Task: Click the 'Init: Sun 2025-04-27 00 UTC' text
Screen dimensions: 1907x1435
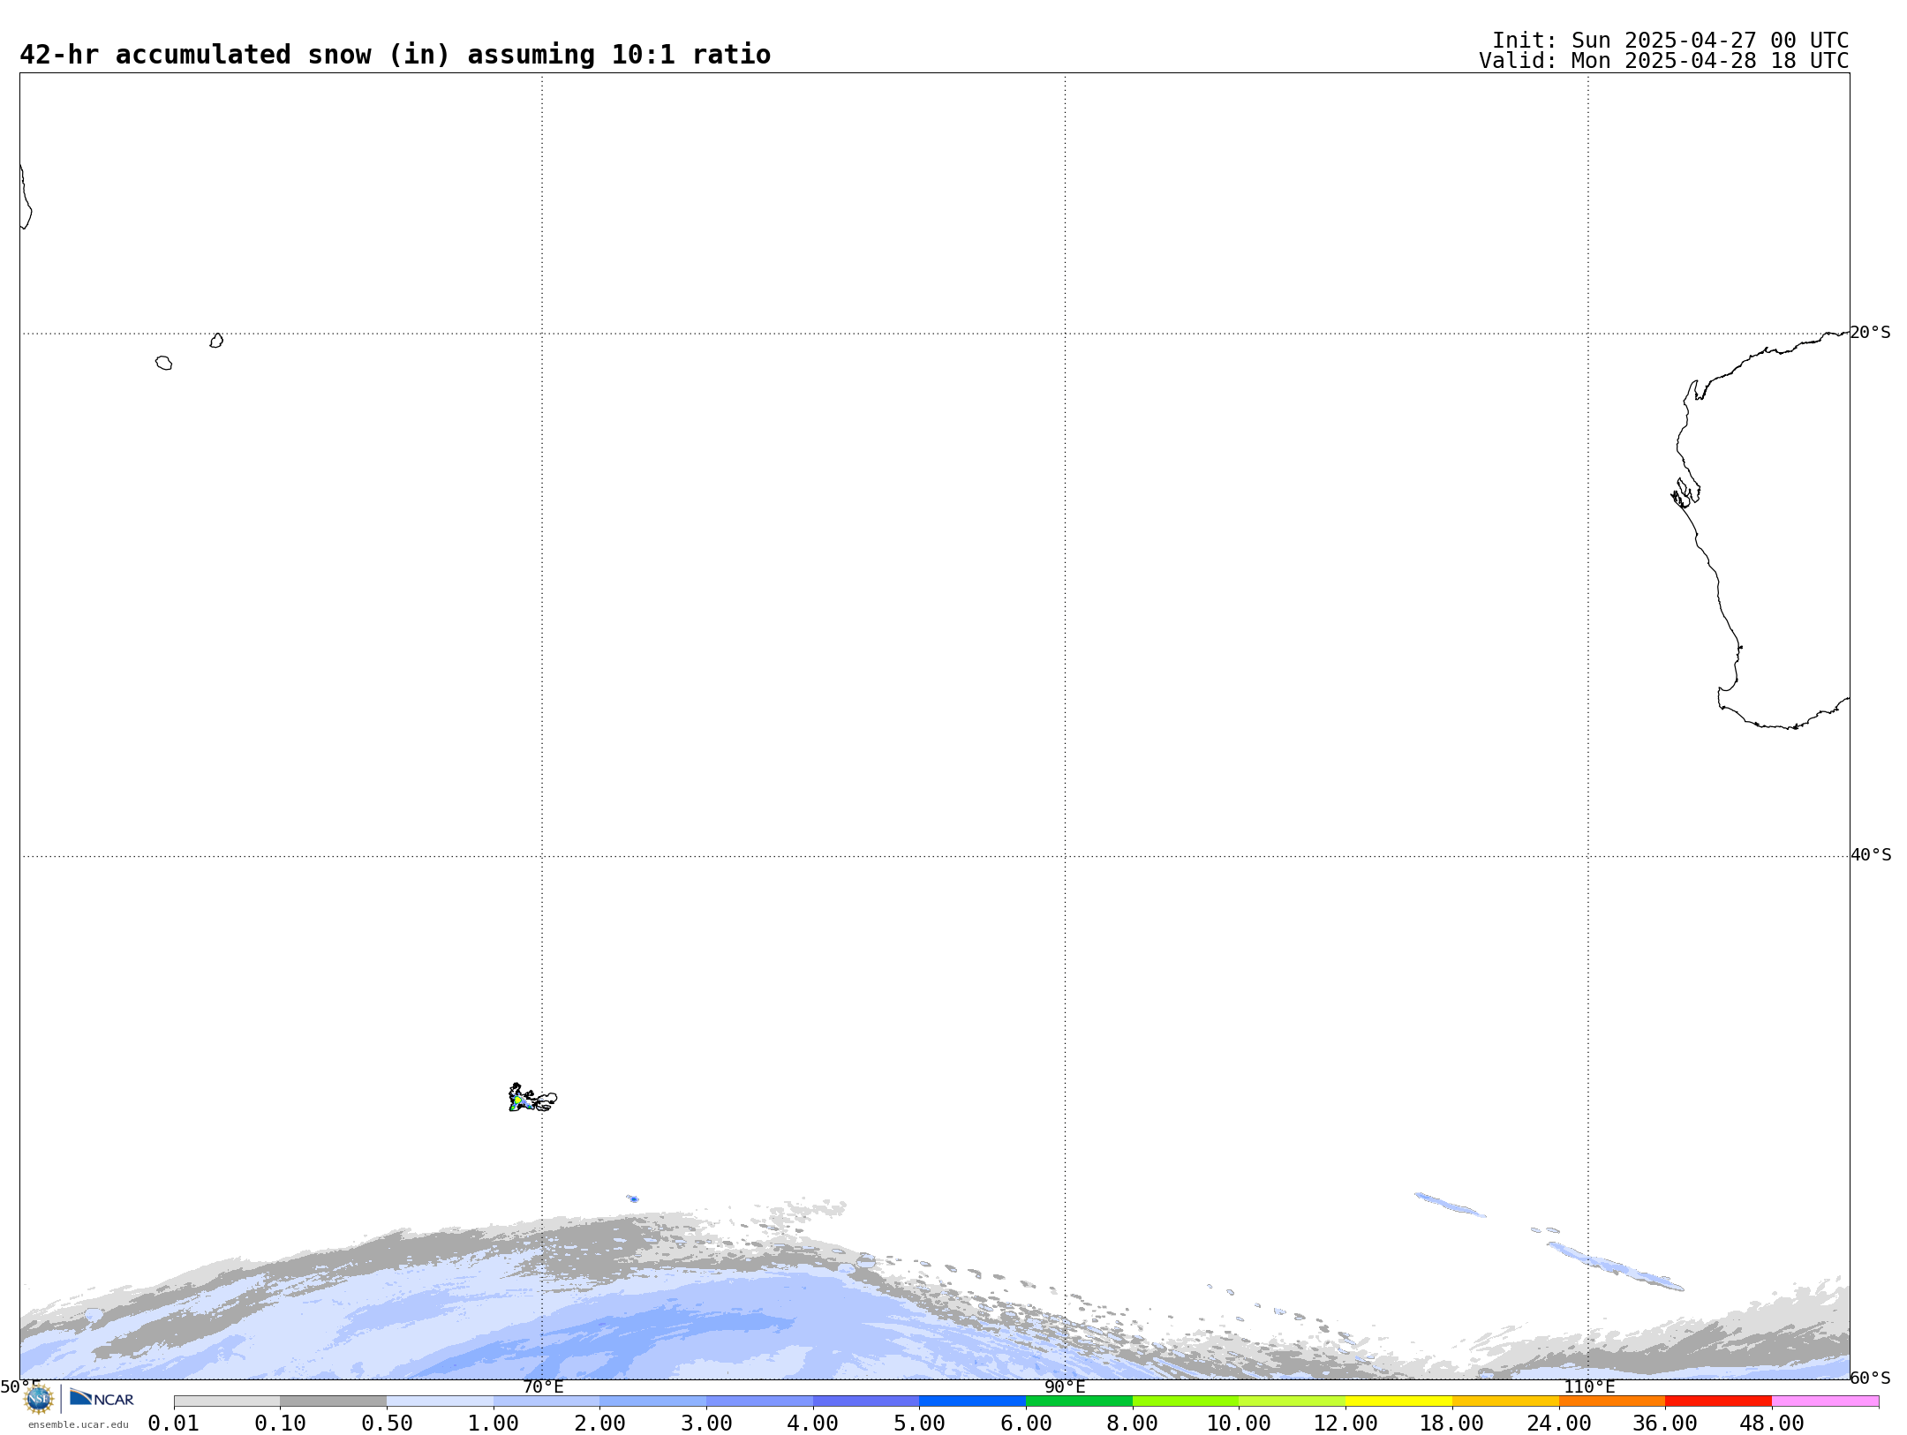Action: (x=1670, y=41)
